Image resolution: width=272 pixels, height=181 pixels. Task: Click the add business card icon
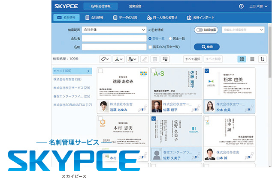pyautogui.click(x=165, y=59)
